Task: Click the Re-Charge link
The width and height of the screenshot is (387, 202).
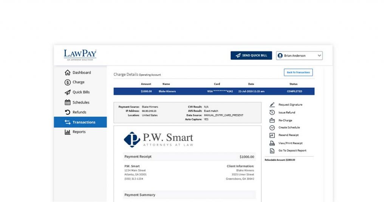Action: pyautogui.click(x=285, y=120)
